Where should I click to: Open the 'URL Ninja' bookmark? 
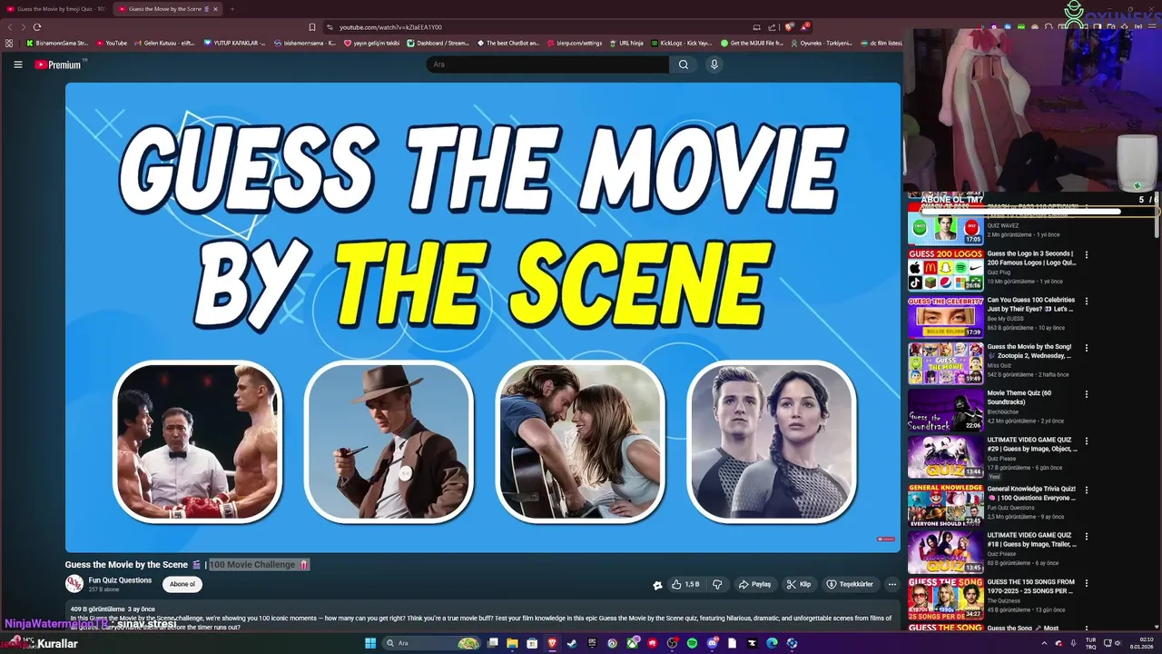coord(626,43)
